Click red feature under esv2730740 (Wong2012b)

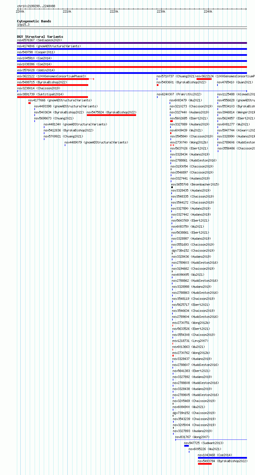click(172, 145)
